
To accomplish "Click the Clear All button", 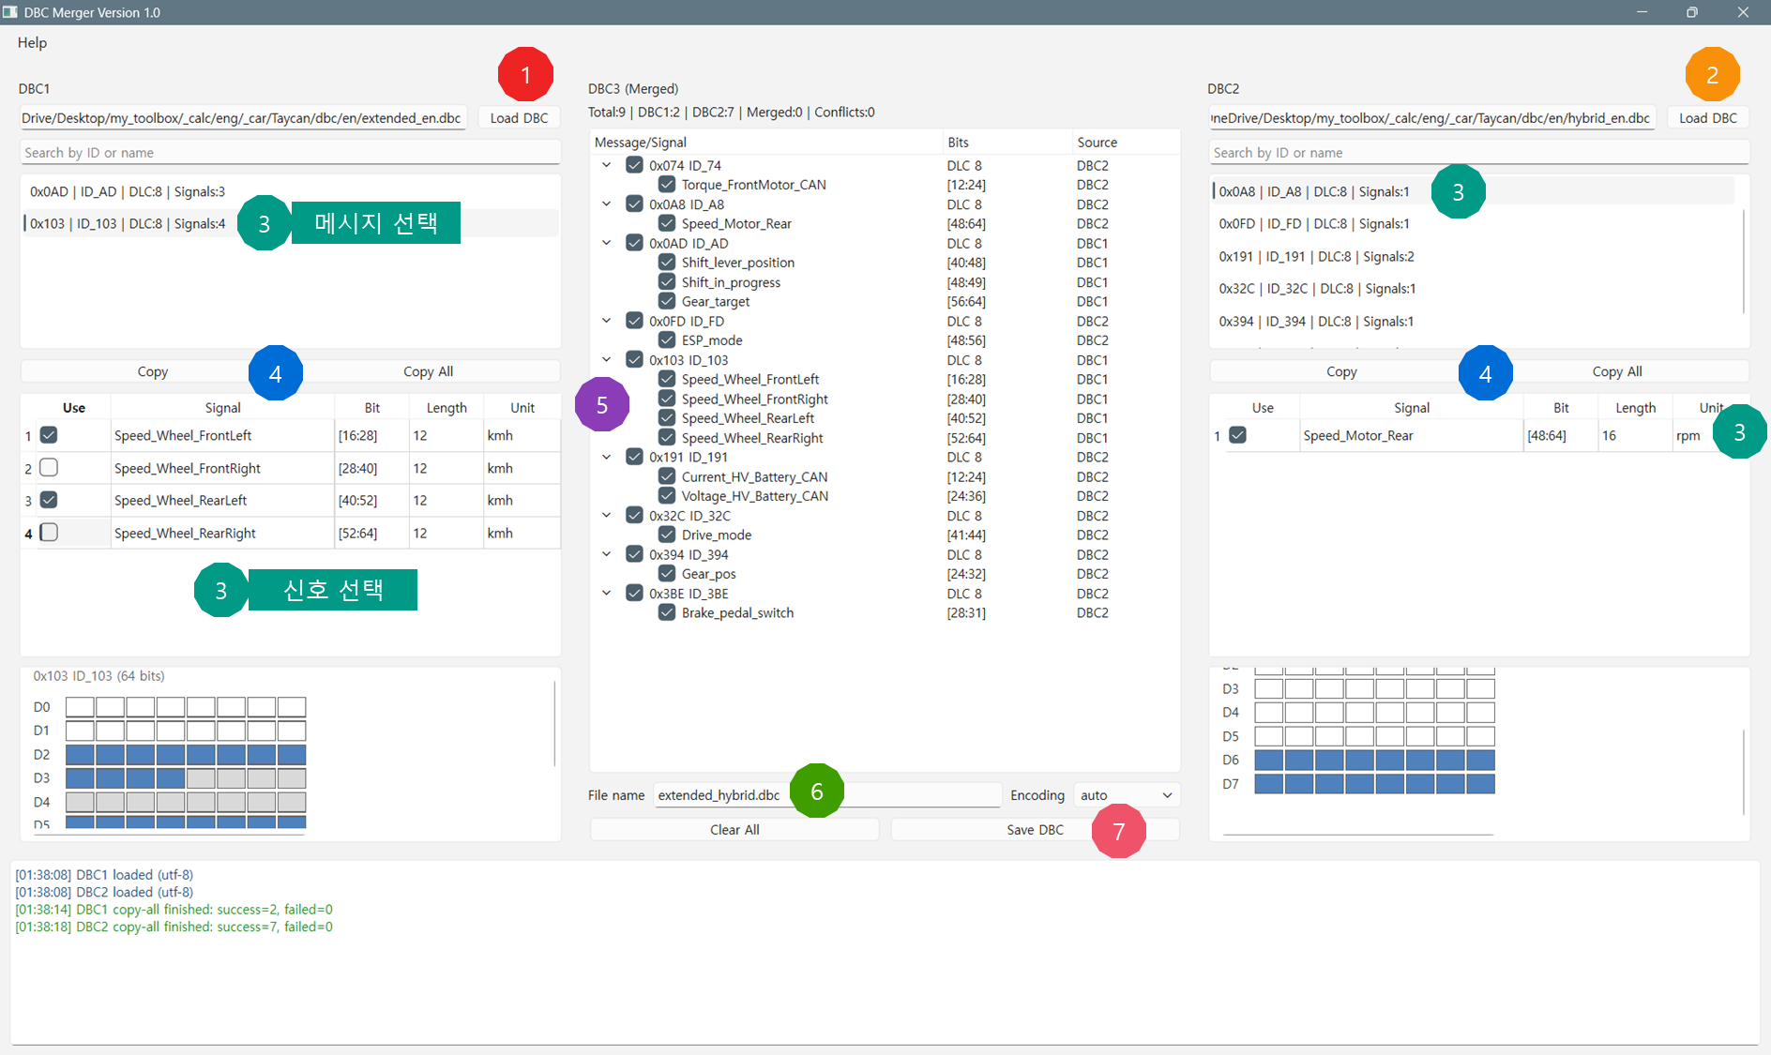I will tap(734, 830).
